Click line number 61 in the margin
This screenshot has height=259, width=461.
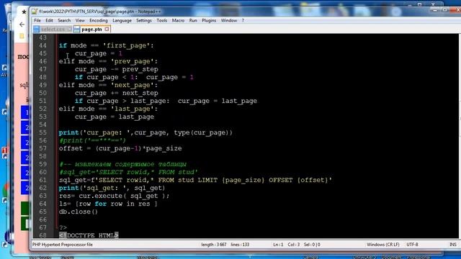click(x=43, y=180)
